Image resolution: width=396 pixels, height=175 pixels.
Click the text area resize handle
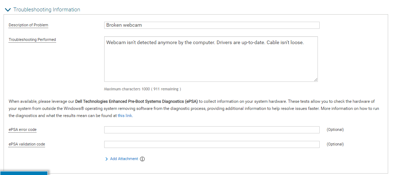[315, 80]
